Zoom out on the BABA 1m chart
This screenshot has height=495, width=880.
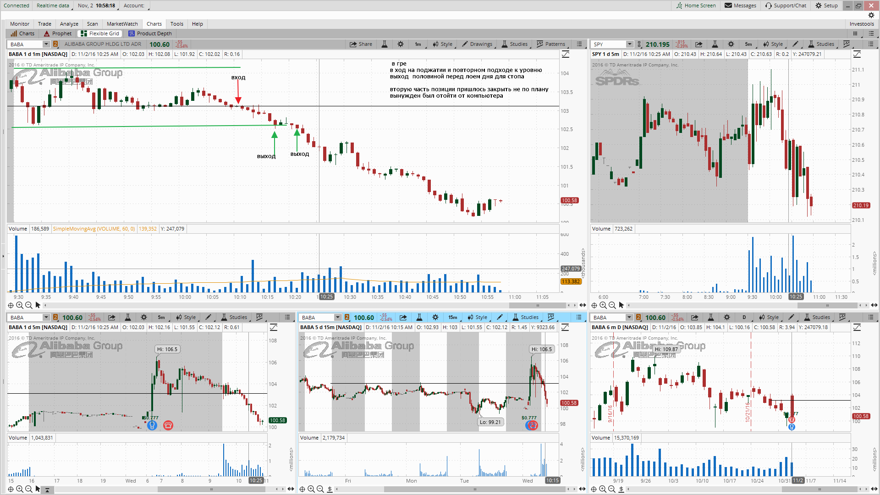(x=29, y=305)
